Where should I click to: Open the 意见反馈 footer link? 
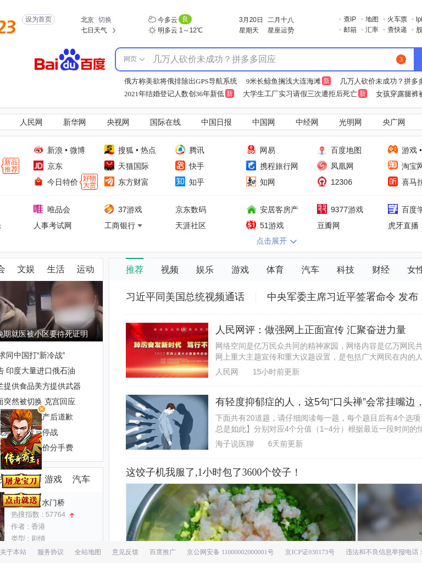click(125, 552)
